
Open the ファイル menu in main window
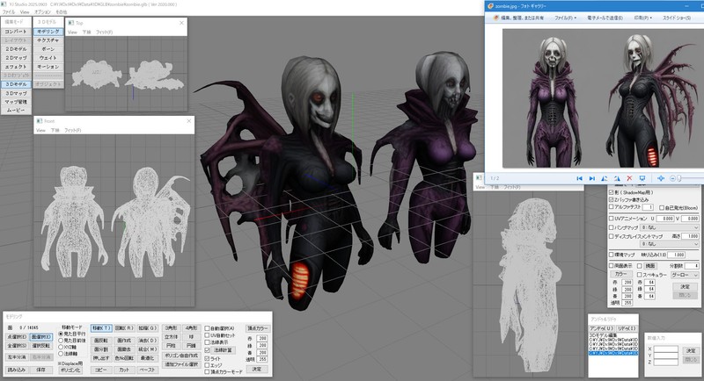[x=9, y=12]
